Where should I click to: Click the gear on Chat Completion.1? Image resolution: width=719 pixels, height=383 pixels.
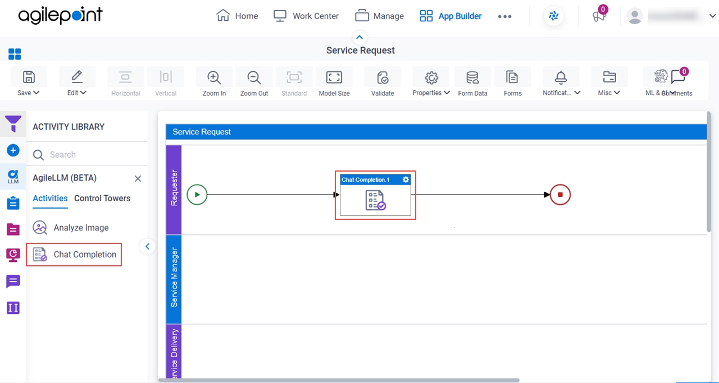point(406,179)
